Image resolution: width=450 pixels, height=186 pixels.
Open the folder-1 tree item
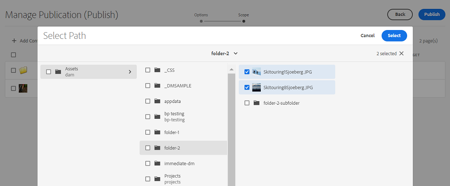point(171,132)
